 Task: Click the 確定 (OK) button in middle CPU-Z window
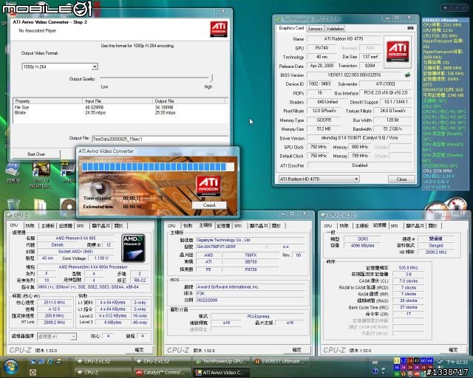click(297, 350)
